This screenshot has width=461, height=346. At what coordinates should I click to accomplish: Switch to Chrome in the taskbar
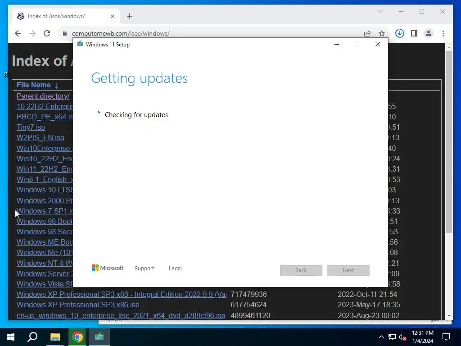coord(77,337)
